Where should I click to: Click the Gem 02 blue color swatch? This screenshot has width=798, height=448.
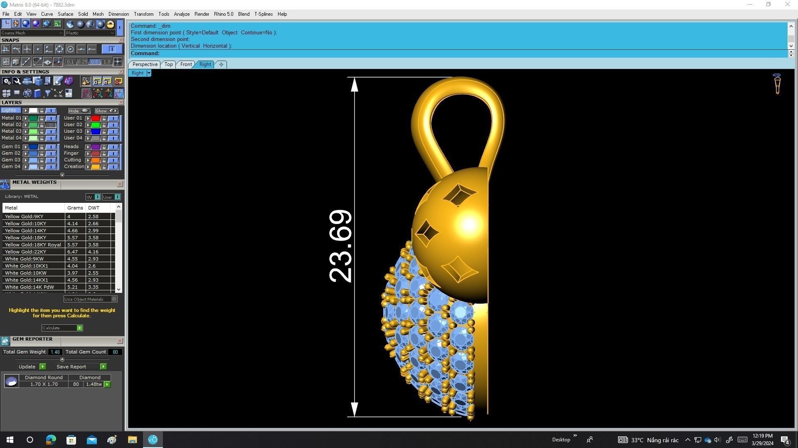tap(33, 153)
